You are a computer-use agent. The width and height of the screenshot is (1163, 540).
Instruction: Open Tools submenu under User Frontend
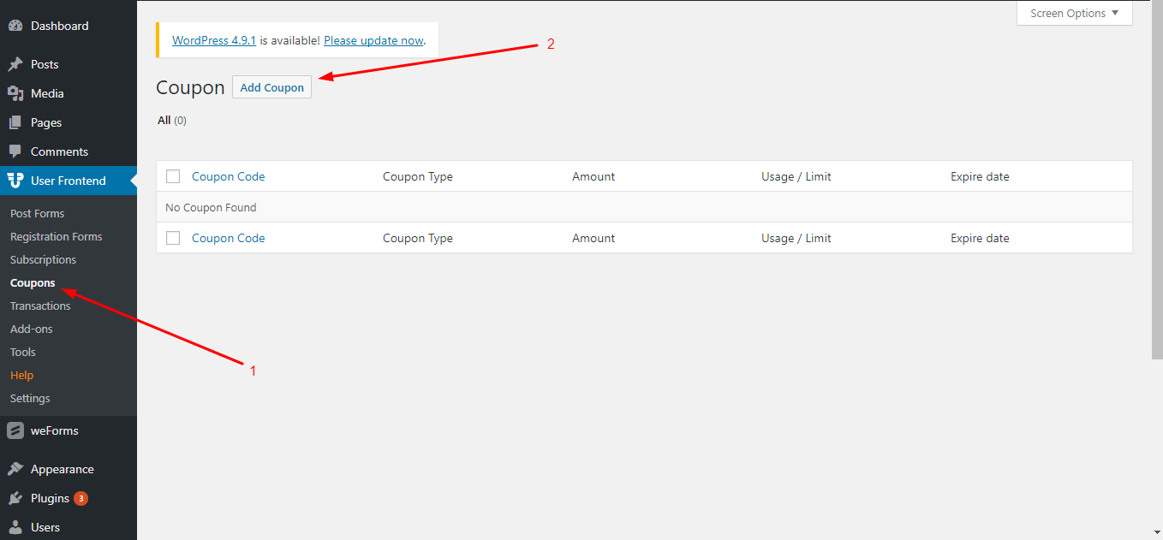click(22, 352)
